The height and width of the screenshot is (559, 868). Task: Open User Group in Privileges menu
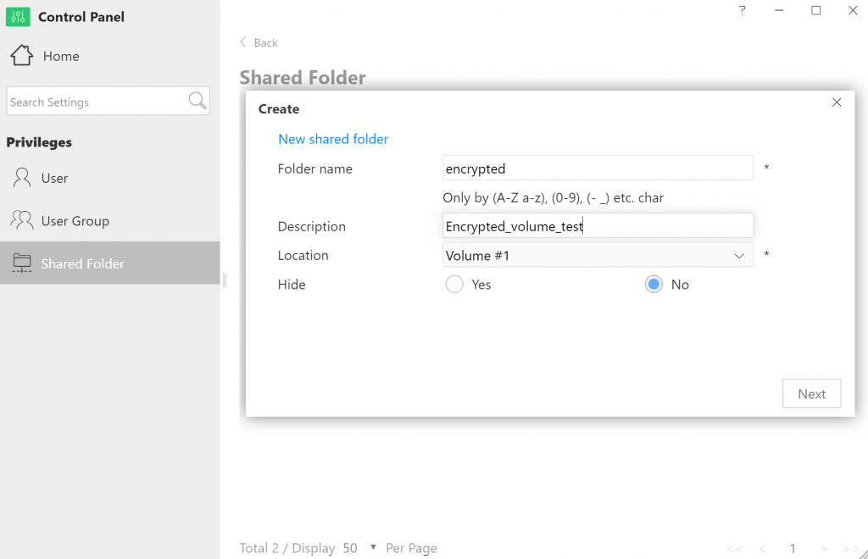75,221
